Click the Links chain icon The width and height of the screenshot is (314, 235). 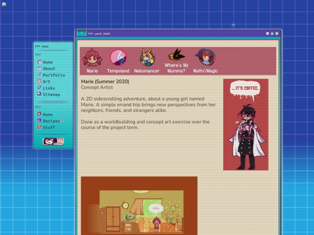point(40,87)
